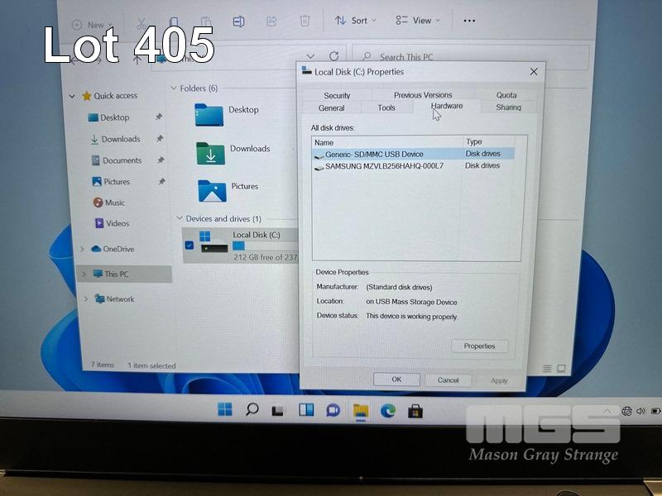This screenshot has width=662, height=496.
Task: Click the Share icon in the toolbar
Action: (x=271, y=21)
